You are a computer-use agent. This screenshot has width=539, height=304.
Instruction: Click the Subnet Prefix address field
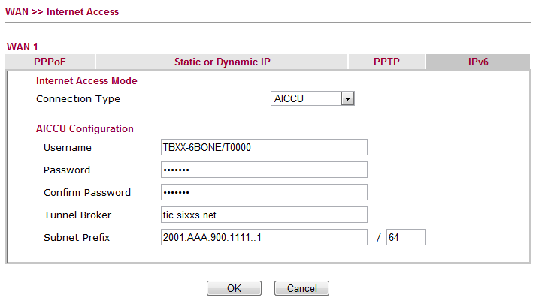coord(264,237)
